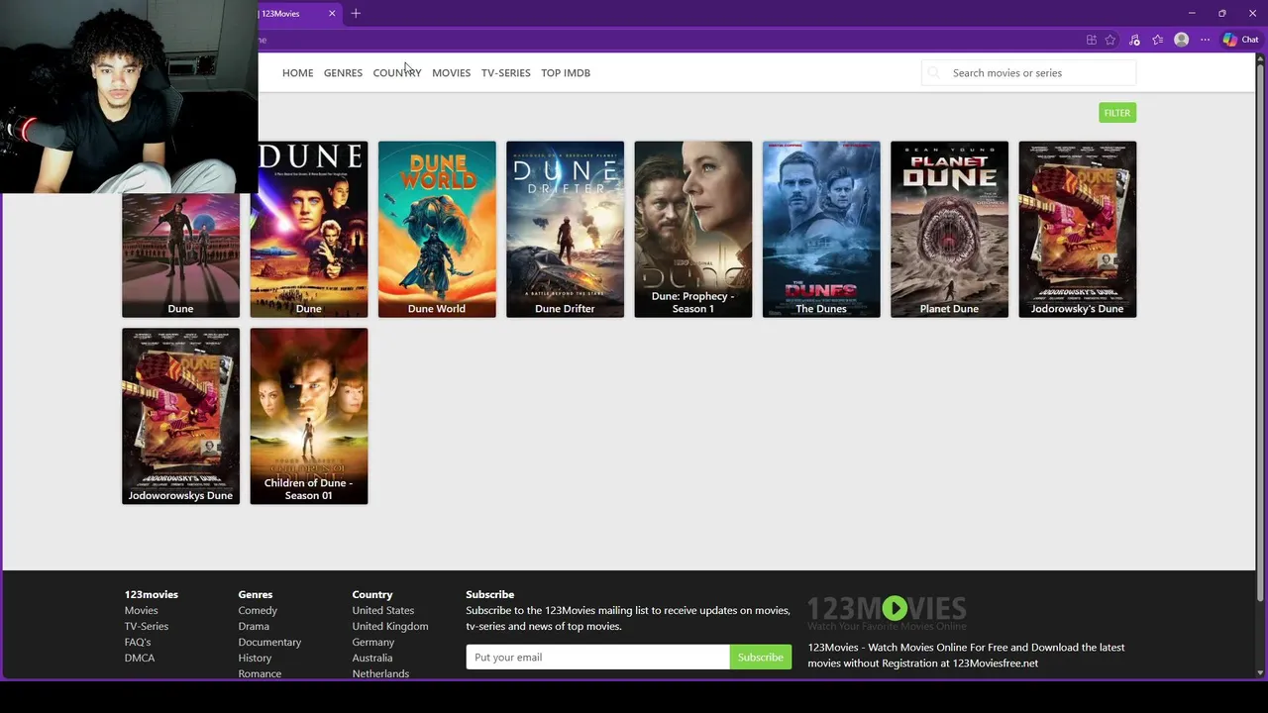Open the MOVIES menu item
The image size is (1268, 713).
(451, 72)
